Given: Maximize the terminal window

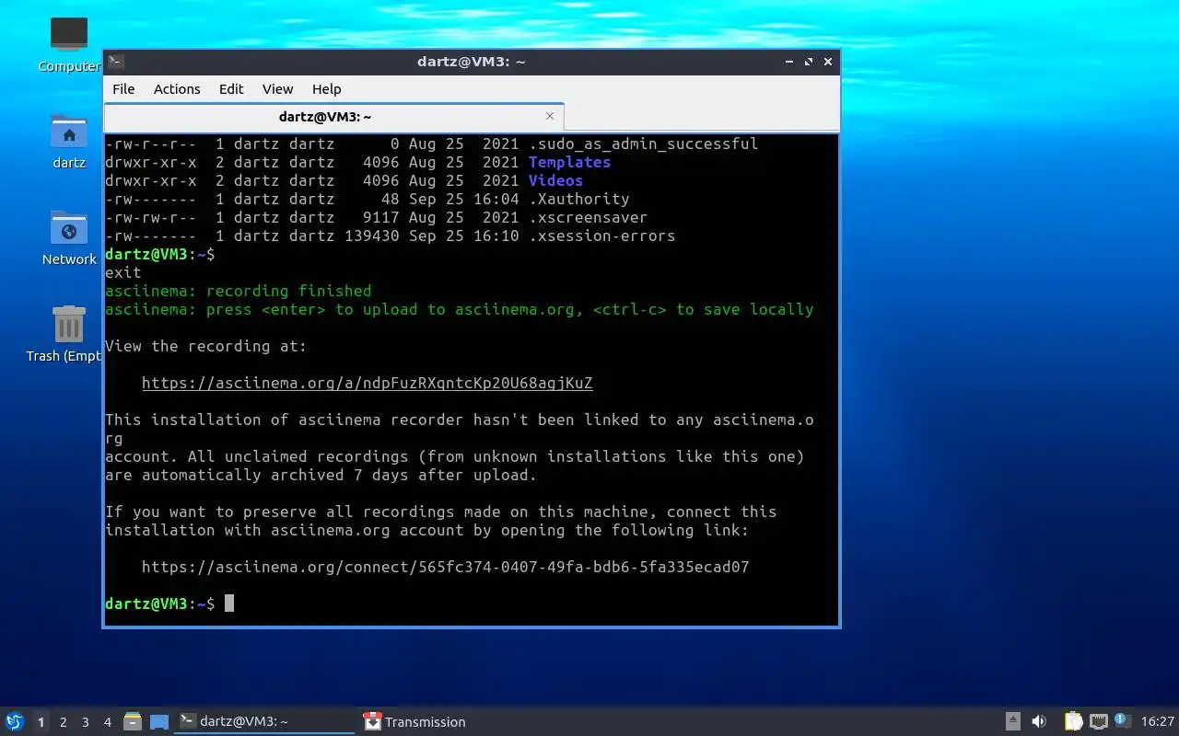Looking at the screenshot, I should 809,62.
